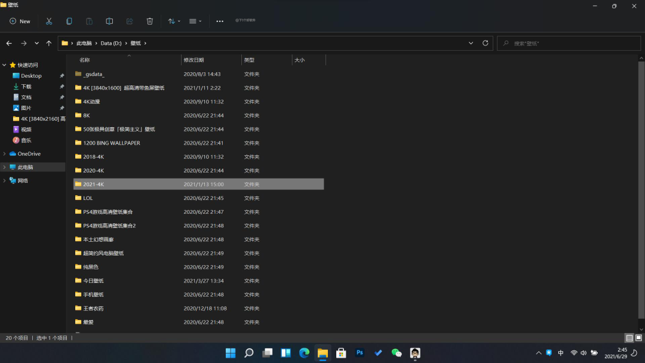
Task: Toggle input language indicator 中 in tray
Action: point(561,353)
